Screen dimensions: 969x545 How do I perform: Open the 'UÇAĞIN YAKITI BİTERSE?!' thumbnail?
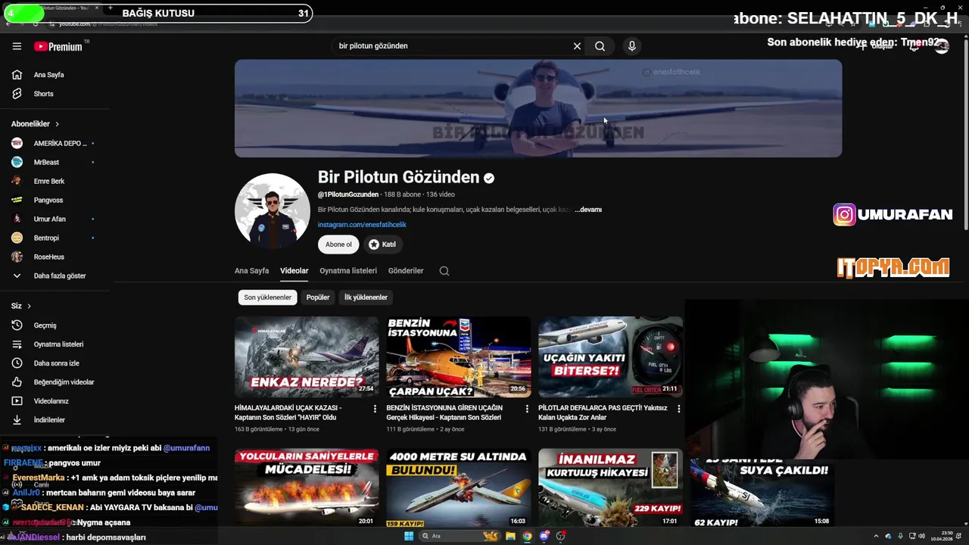pyautogui.click(x=610, y=357)
